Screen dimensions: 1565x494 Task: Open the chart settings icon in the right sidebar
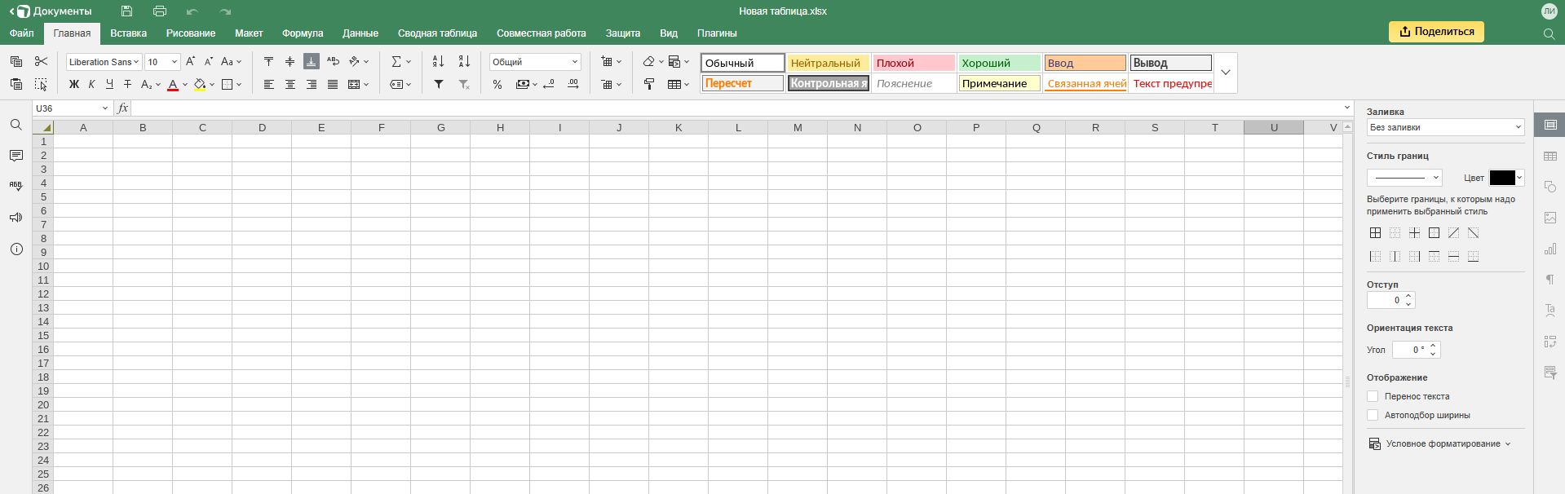tap(1550, 249)
